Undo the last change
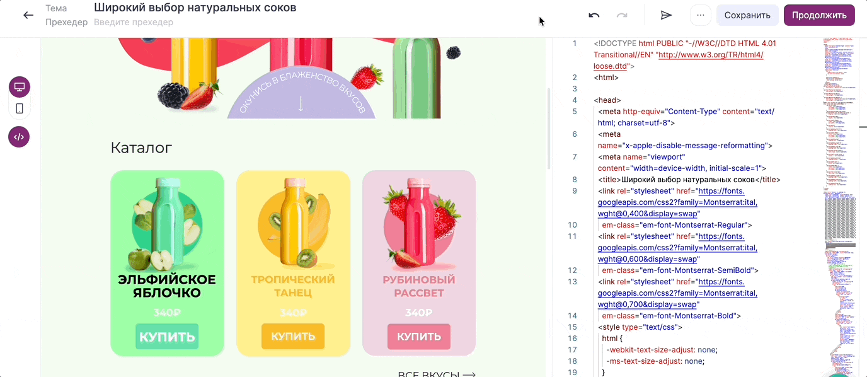Viewport: 867px width, 377px height. click(x=594, y=15)
